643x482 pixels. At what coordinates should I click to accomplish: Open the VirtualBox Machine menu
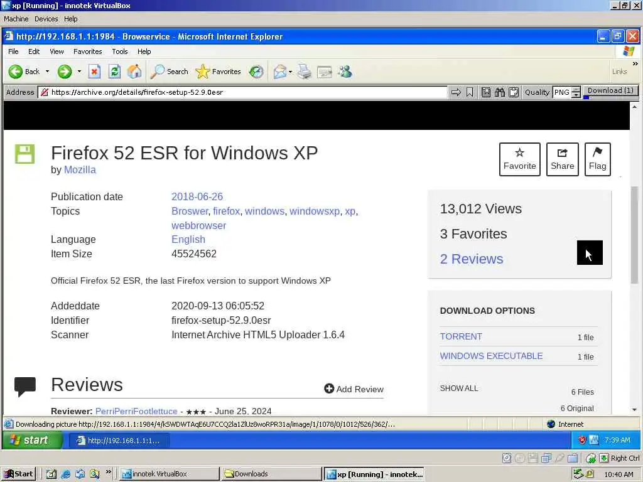tap(16, 19)
